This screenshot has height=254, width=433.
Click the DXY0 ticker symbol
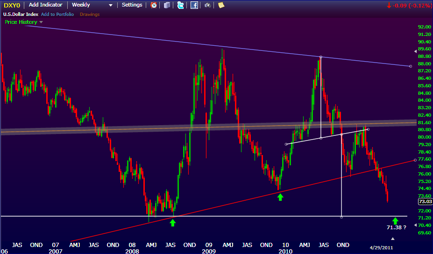(12, 5)
